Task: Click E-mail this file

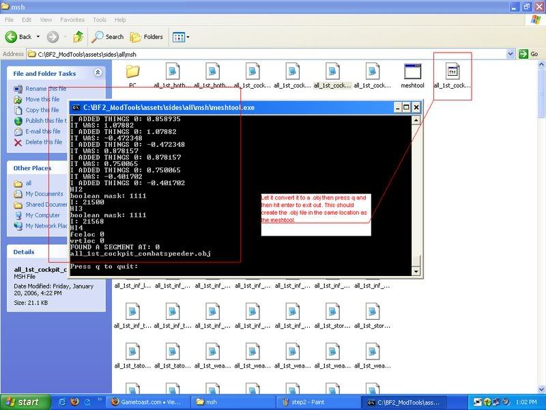Action: [x=38, y=131]
